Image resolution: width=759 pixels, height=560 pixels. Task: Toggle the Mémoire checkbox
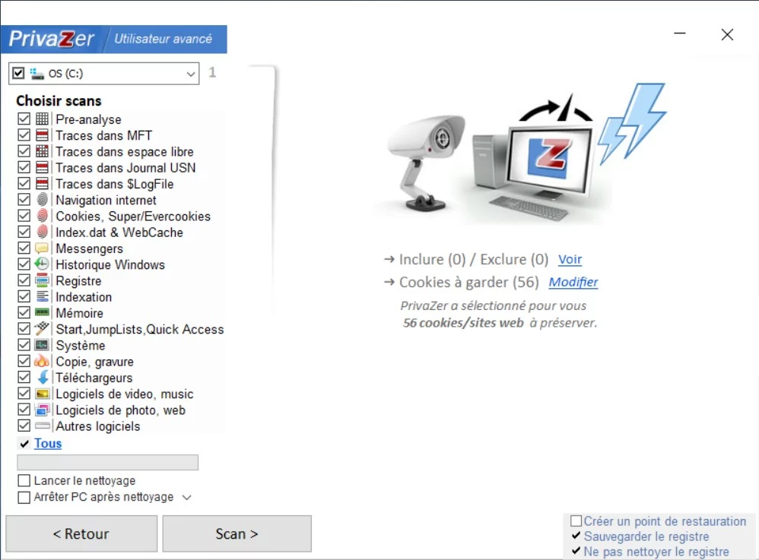tap(24, 312)
